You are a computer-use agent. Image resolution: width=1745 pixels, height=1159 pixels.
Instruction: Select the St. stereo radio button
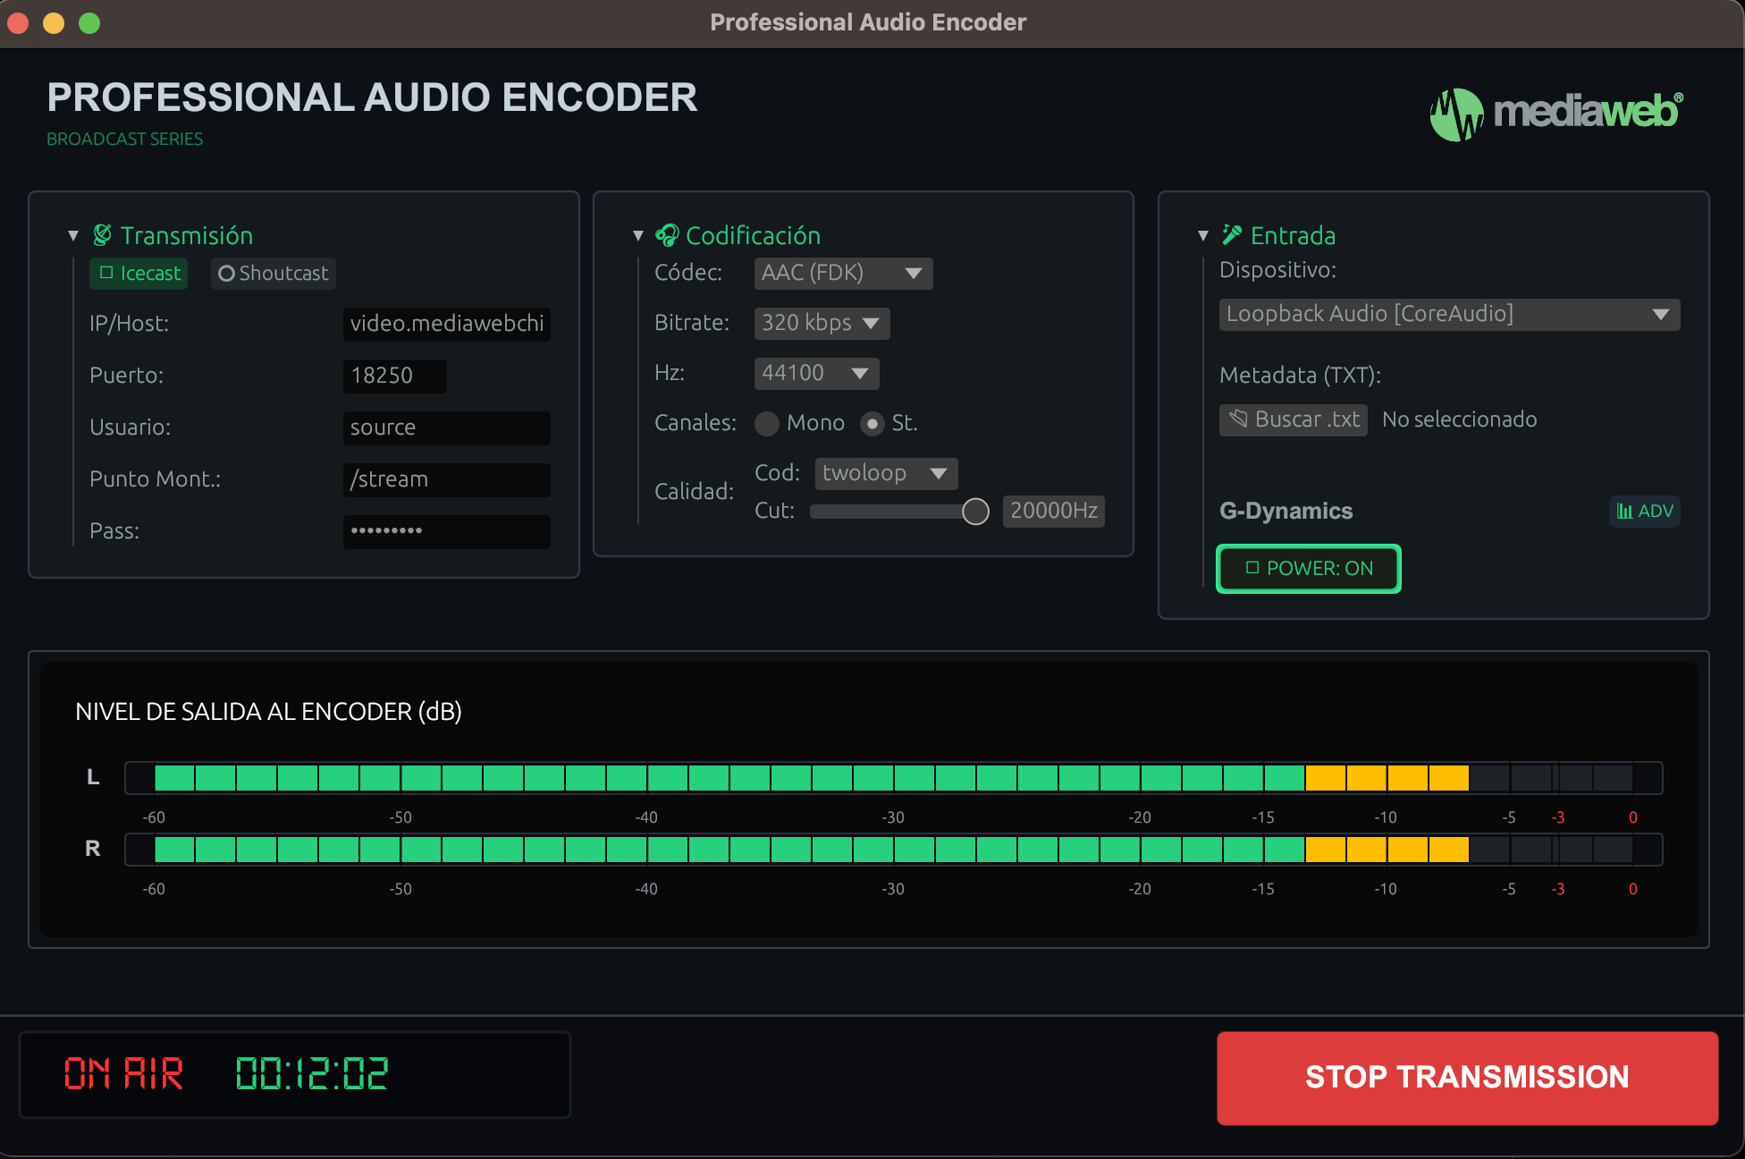tap(872, 424)
